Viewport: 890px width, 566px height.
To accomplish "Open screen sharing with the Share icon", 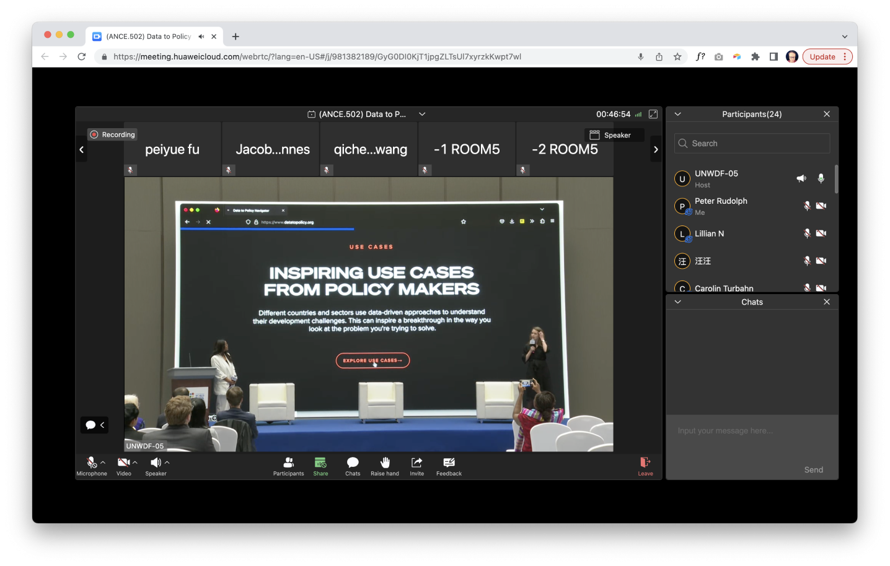I will click(320, 466).
